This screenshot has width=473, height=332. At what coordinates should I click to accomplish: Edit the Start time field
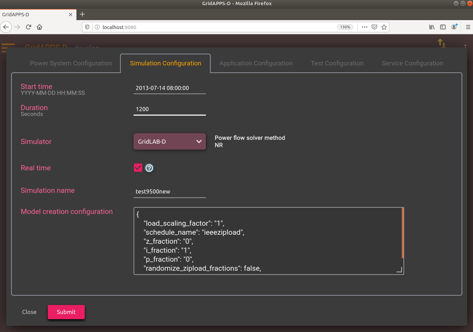pos(170,88)
